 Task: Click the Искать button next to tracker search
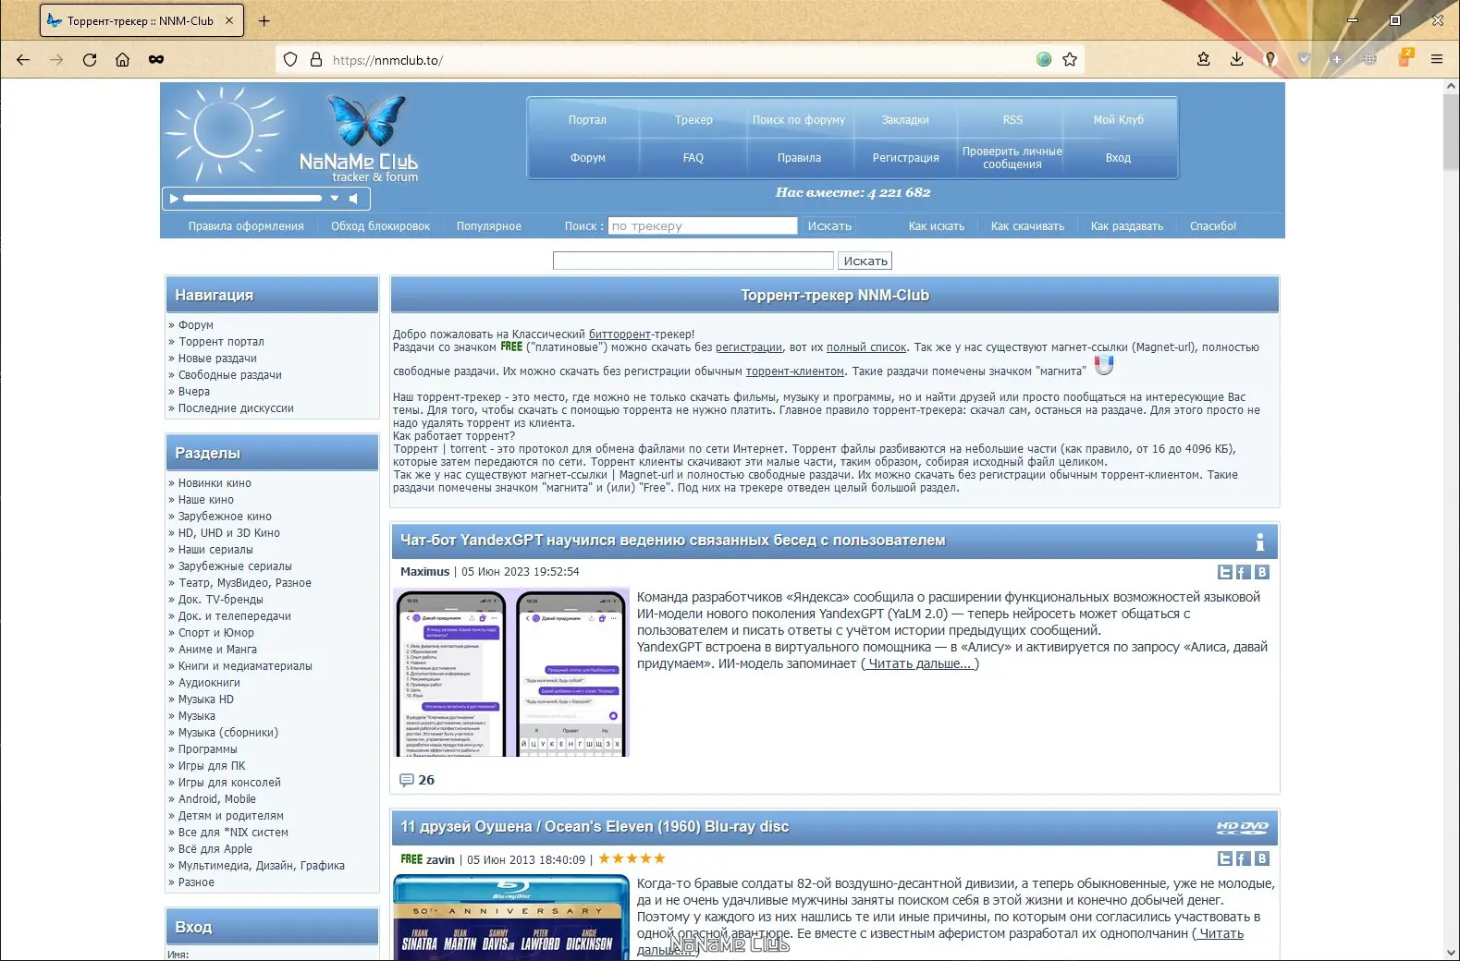[829, 226]
